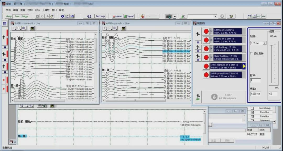
Task: Expand the dropdown arrow beside camera icon
Action: (175, 16)
